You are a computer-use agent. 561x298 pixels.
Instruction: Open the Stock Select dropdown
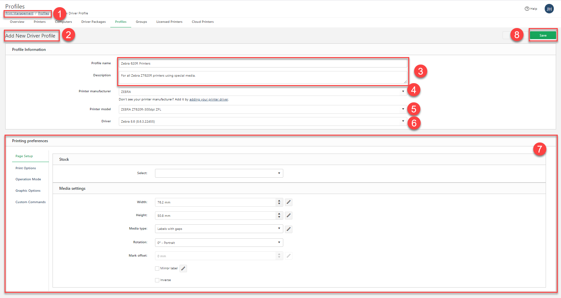219,173
